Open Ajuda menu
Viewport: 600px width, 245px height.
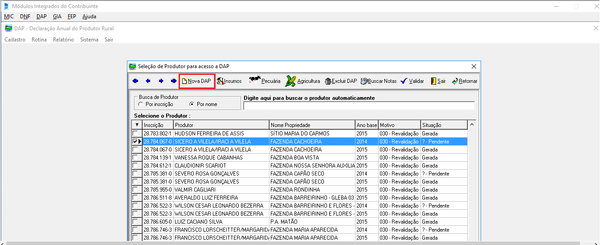tap(89, 16)
